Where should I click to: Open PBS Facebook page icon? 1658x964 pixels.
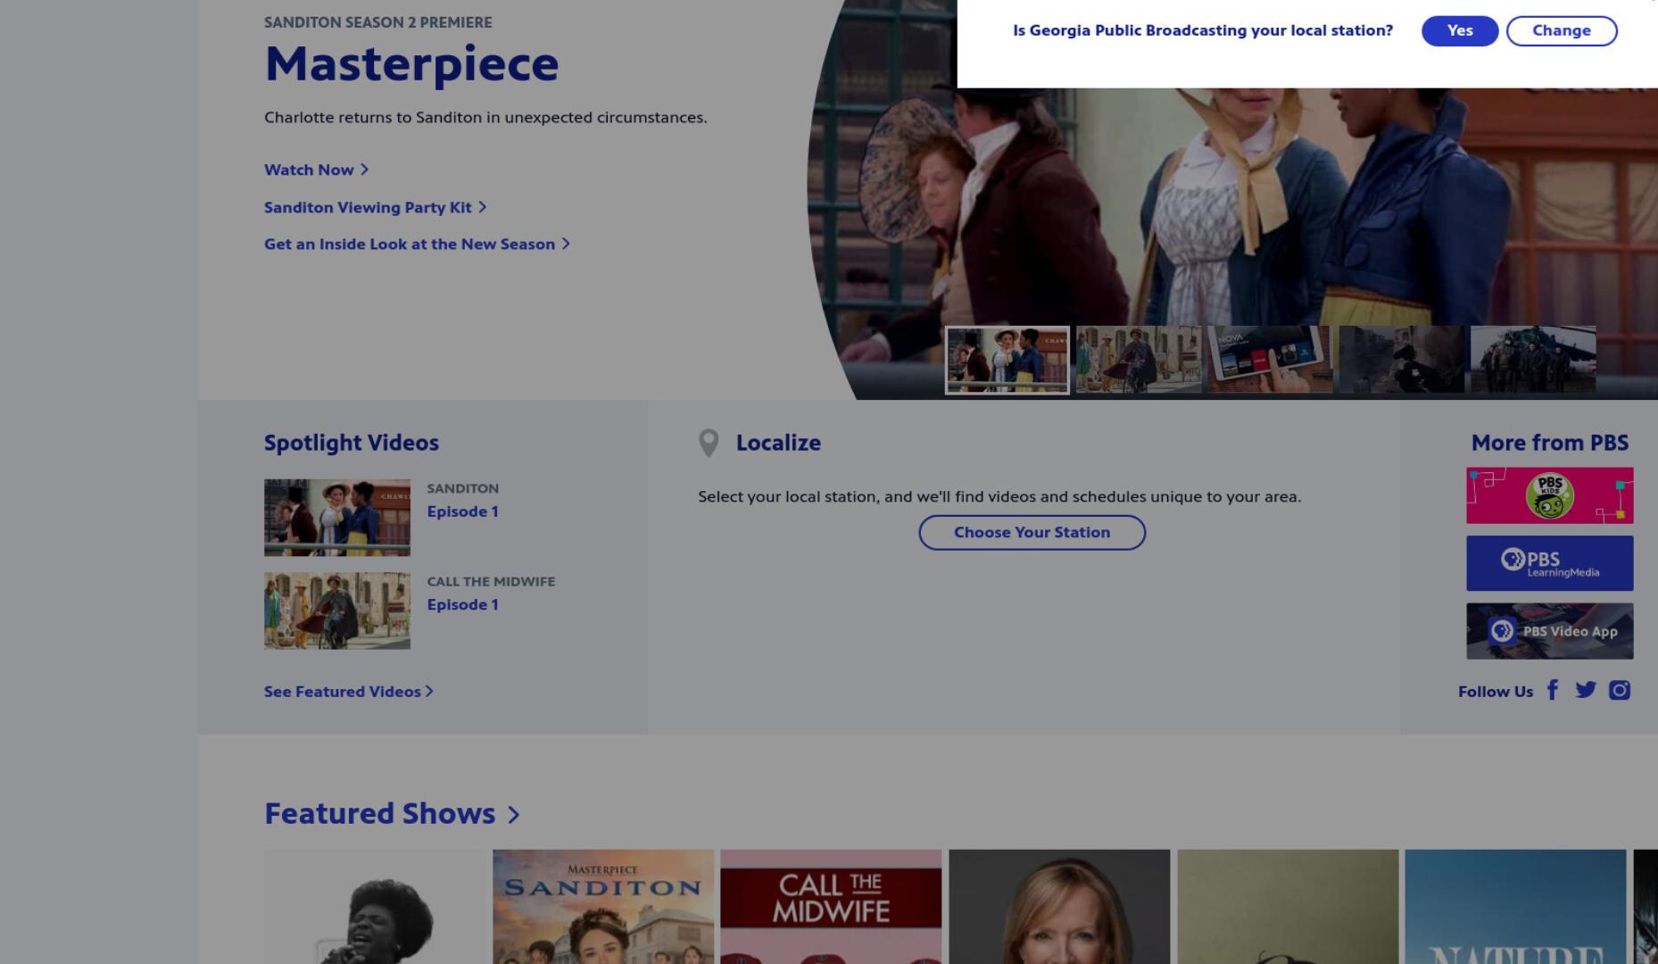click(x=1553, y=690)
